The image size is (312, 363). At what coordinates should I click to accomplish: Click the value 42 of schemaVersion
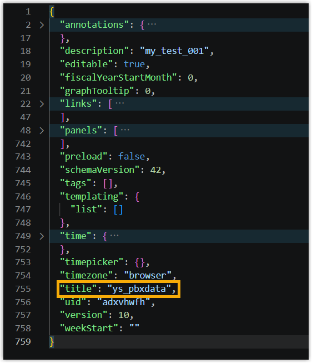click(x=155, y=170)
